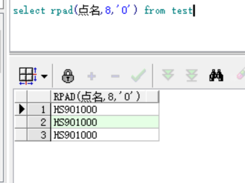Click the binoculars query-by-example icon
This screenshot has width=245, height=183.
[216, 75]
